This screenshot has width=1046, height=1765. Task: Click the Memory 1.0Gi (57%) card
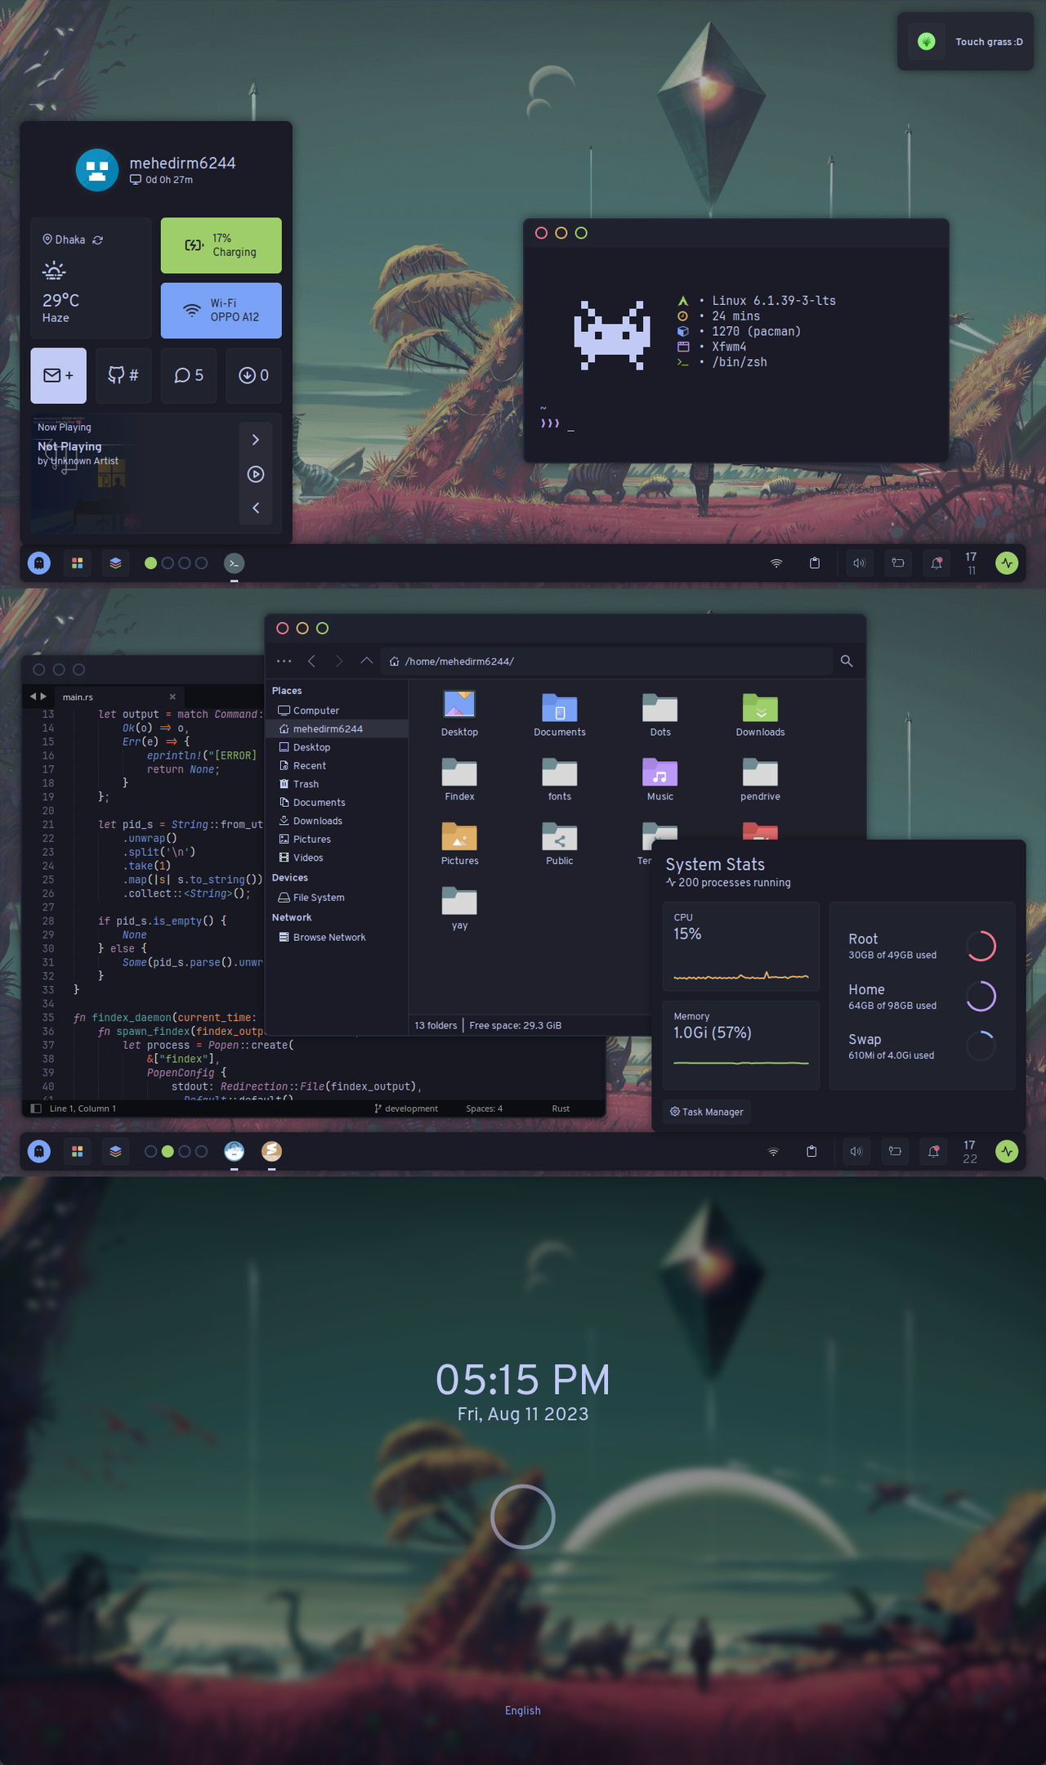point(741,1045)
